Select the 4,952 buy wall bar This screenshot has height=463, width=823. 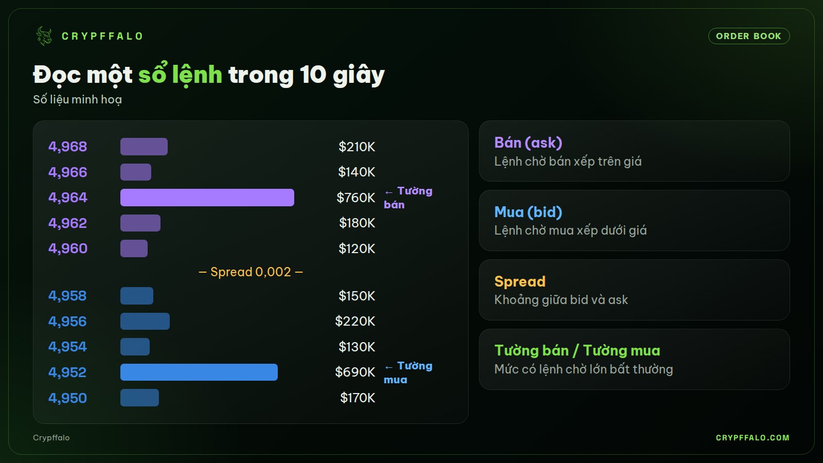tap(199, 372)
